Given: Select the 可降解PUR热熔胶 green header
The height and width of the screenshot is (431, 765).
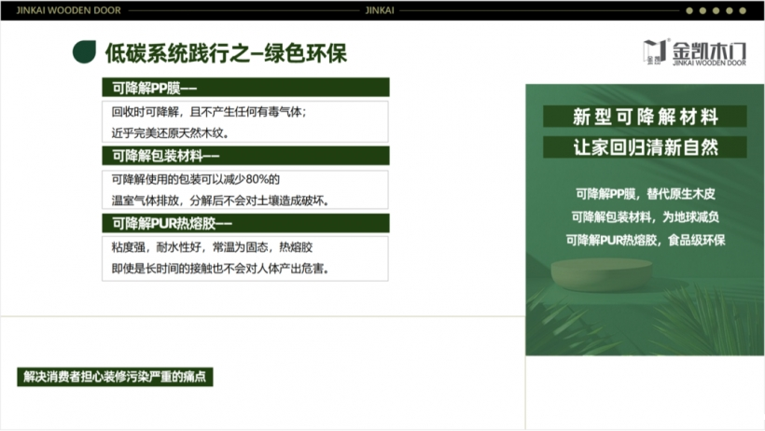Looking at the screenshot, I should click(245, 223).
